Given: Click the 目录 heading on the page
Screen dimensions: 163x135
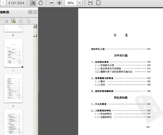Looking at the screenshot, I should tap(121, 35).
